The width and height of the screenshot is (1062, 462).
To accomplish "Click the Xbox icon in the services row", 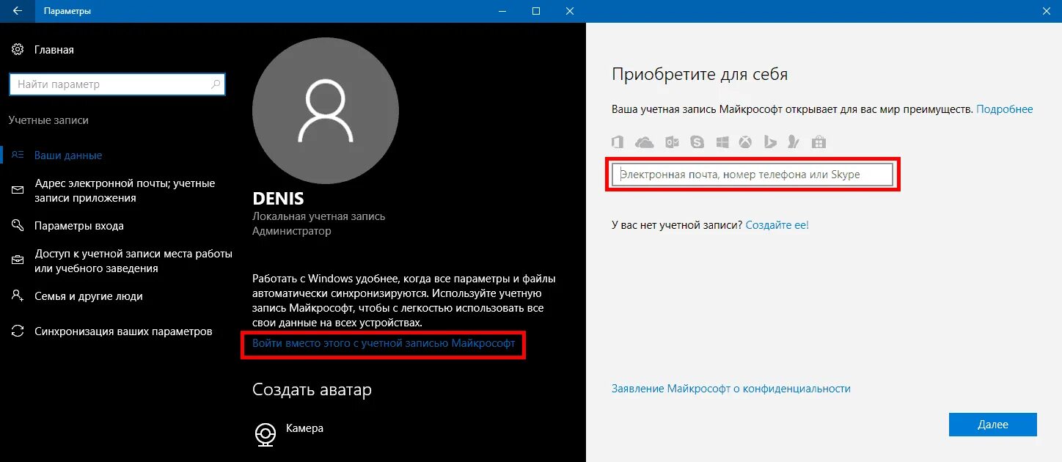I will pos(745,142).
